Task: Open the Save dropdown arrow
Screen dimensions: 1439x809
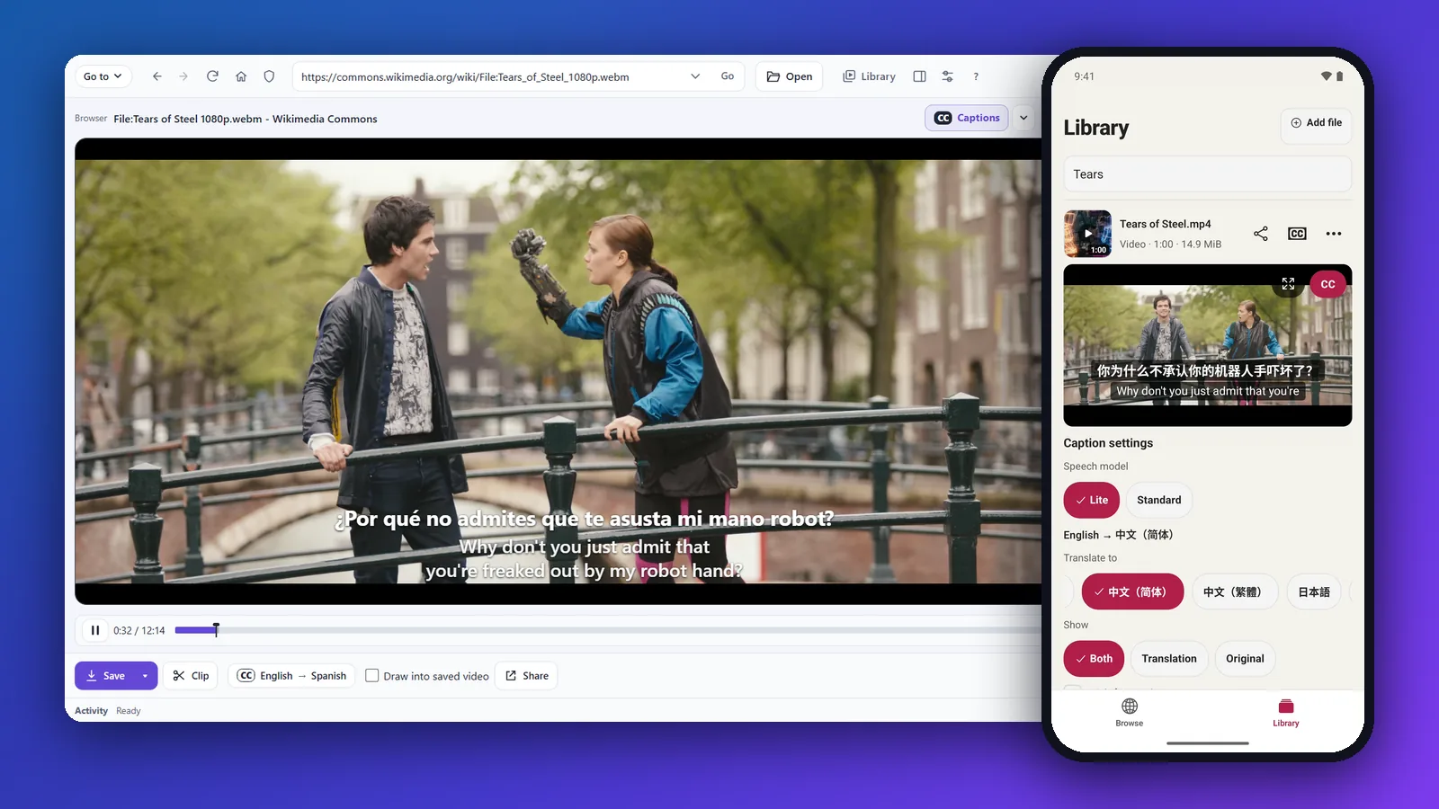Action: [145, 676]
